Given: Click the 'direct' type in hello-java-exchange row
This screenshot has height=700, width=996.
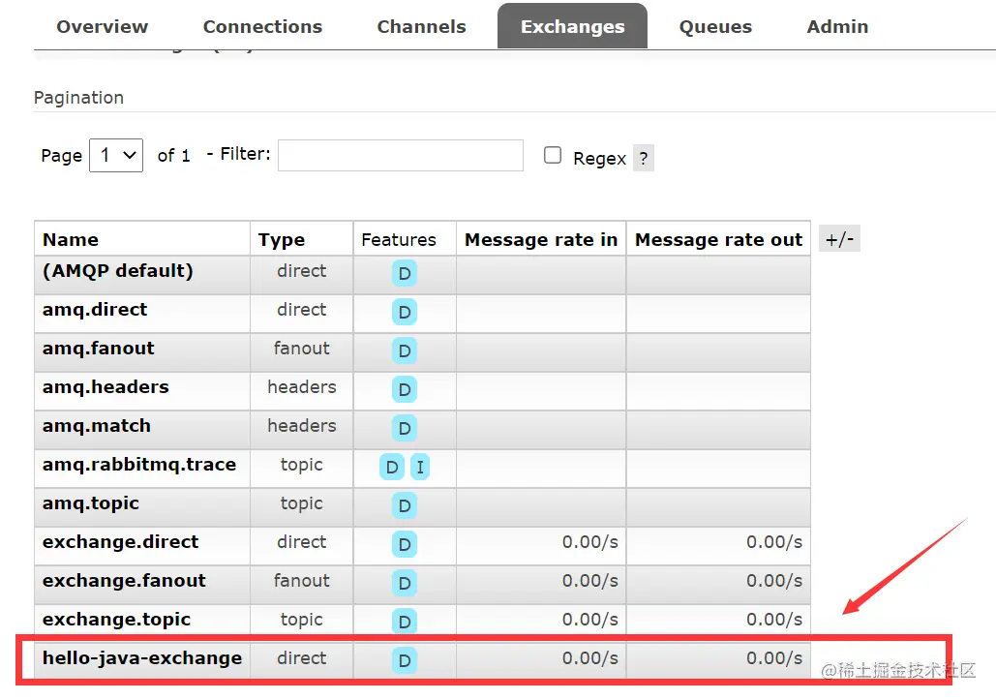Looking at the screenshot, I should coord(302,658).
